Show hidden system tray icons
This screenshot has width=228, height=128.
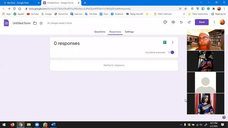pos(181,125)
